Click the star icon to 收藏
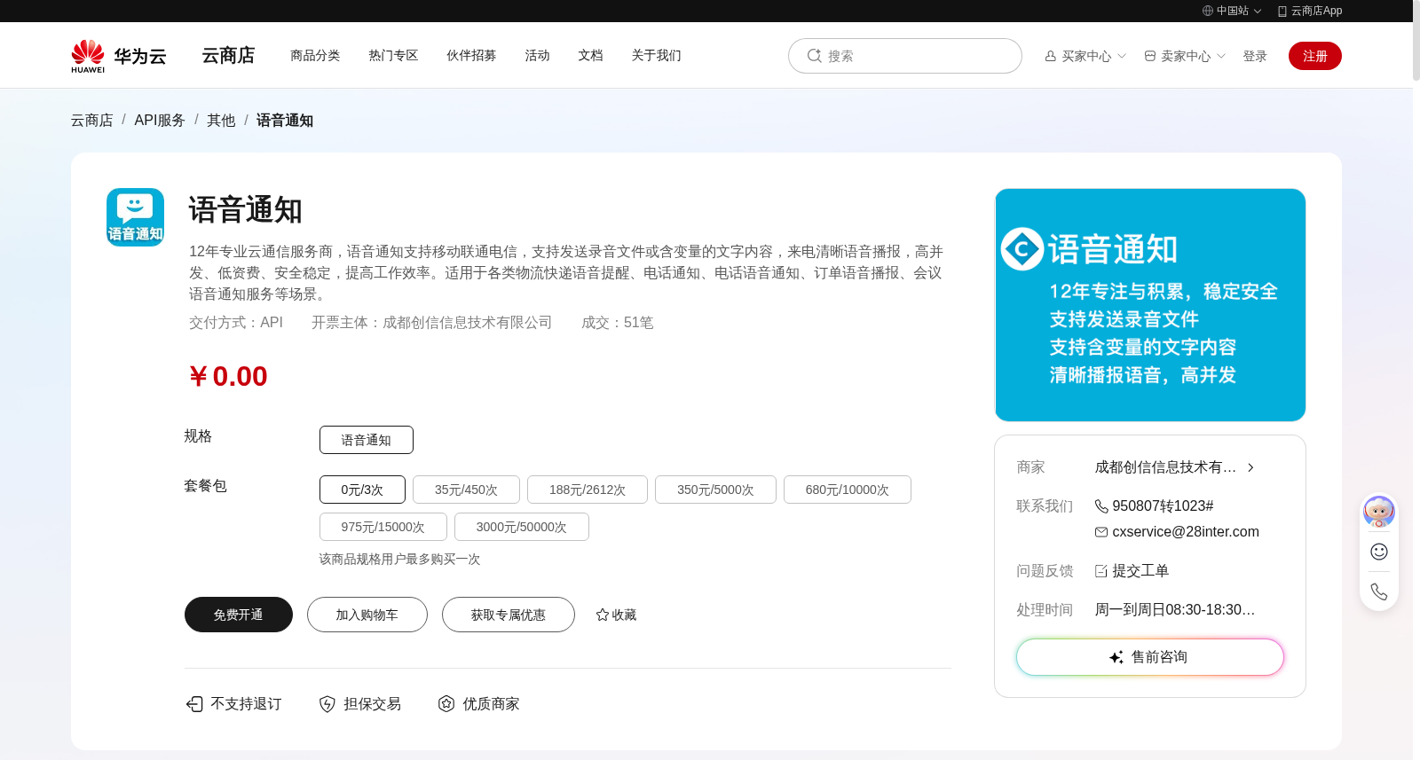1420x760 pixels. click(x=603, y=615)
